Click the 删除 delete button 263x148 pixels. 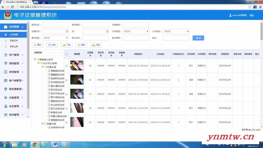coord(81,45)
